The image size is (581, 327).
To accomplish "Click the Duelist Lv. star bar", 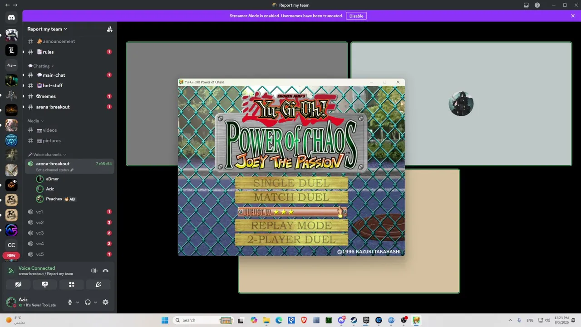I will point(292,212).
